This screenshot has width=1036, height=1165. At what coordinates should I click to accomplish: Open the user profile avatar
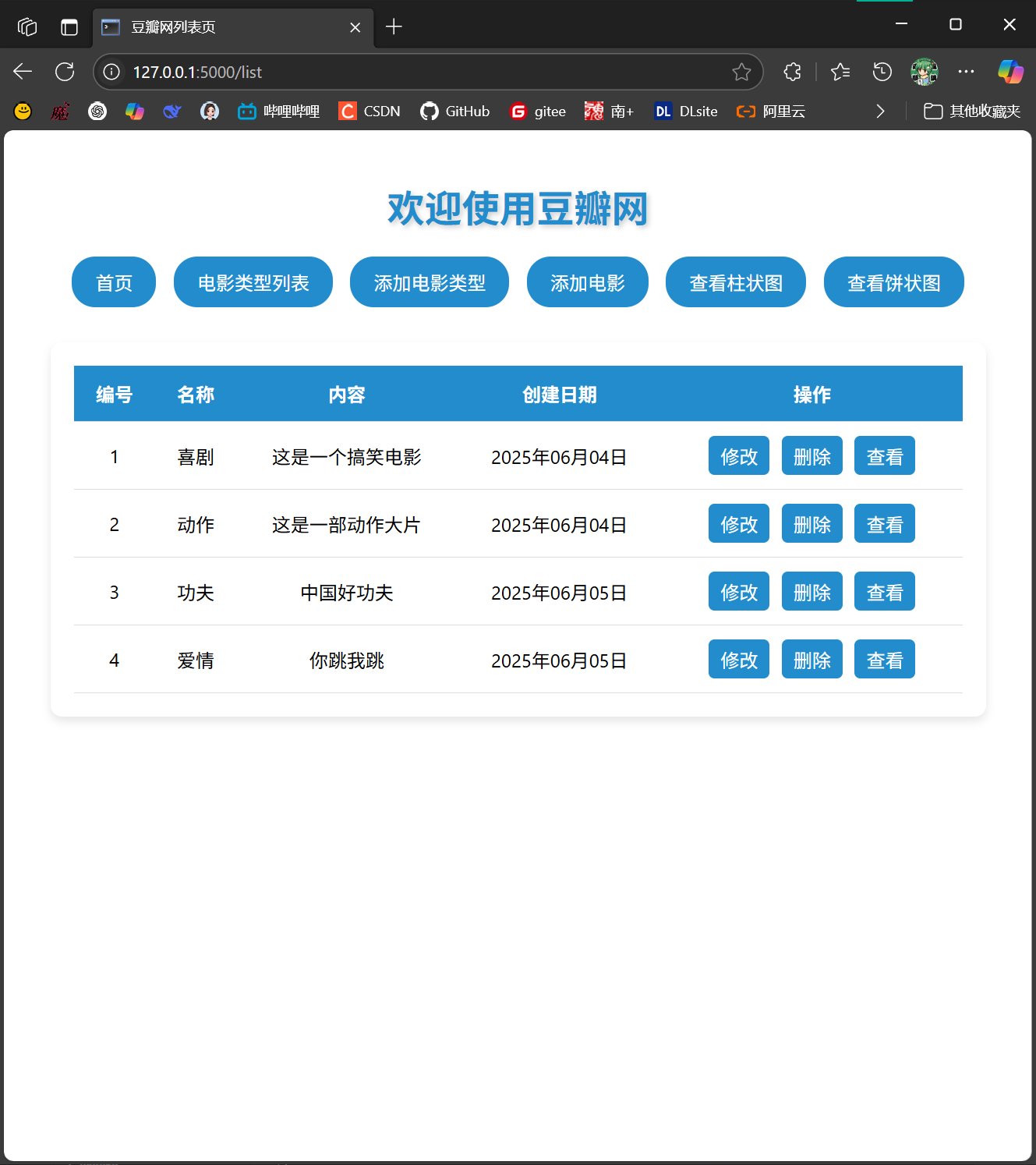(x=925, y=72)
